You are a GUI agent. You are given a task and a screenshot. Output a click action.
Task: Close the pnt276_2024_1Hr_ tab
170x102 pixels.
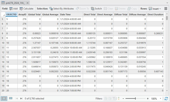click(28, 3)
